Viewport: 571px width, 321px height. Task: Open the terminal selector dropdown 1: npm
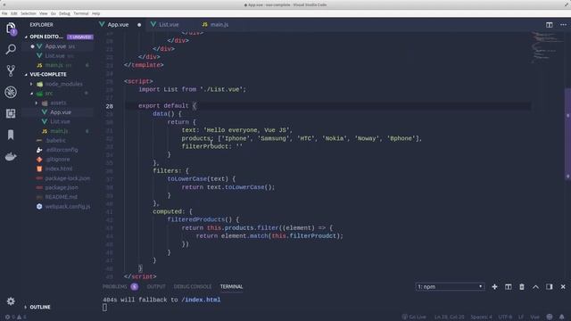[x=450, y=287]
